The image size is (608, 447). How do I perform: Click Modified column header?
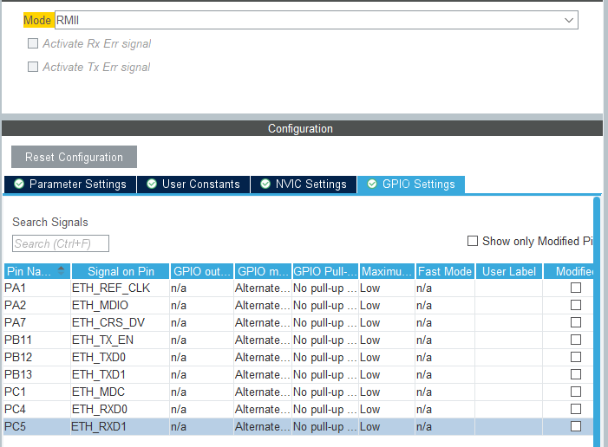(x=568, y=271)
